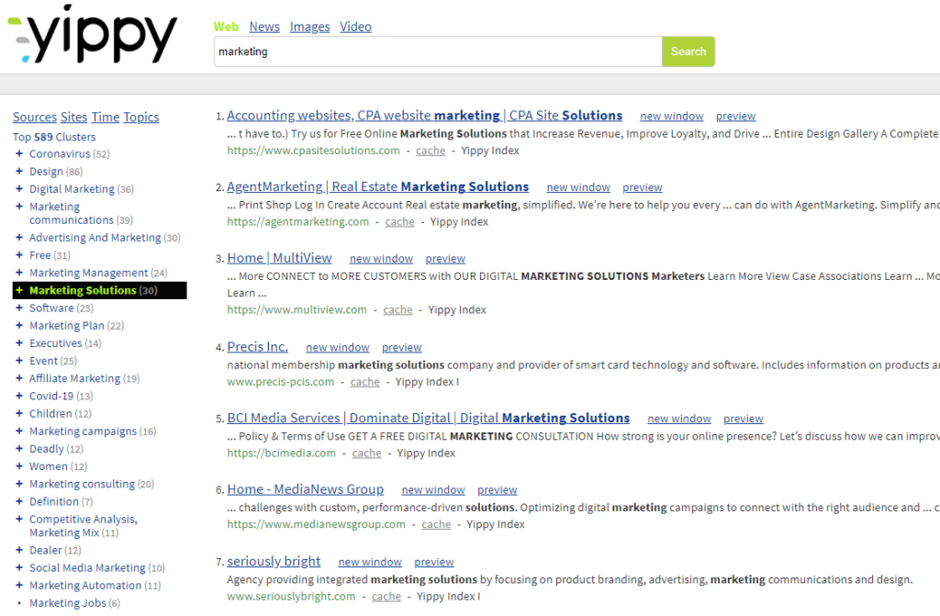Open Home - MediaNews Group result
This screenshot has width=940, height=616.
pyautogui.click(x=305, y=489)
